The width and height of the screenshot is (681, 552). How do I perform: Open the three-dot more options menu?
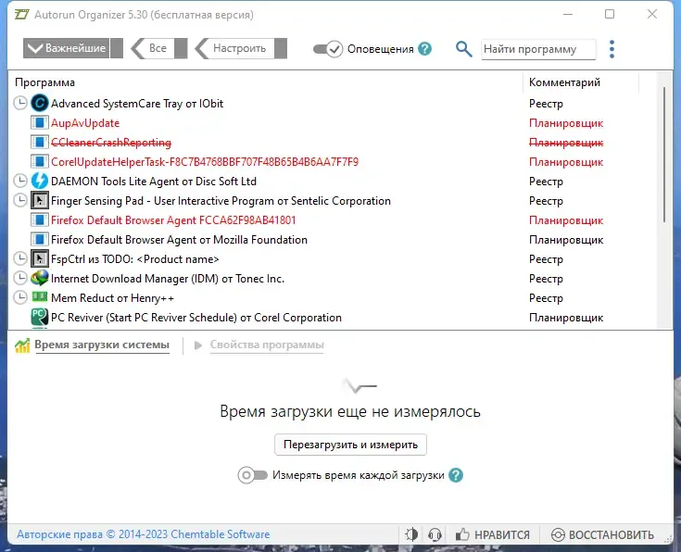pos(612,49)
